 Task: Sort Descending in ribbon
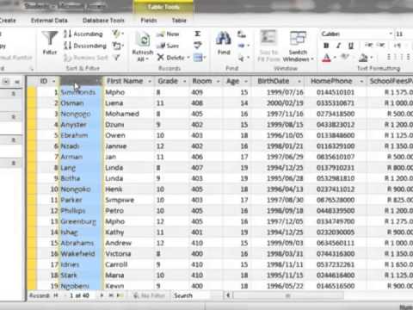click(85, 46)
